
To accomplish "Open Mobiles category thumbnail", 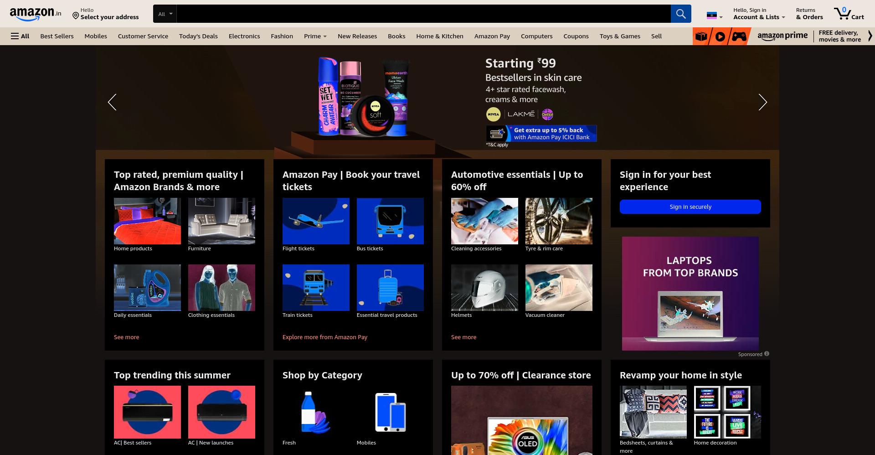I will click(x=390, y=412).
